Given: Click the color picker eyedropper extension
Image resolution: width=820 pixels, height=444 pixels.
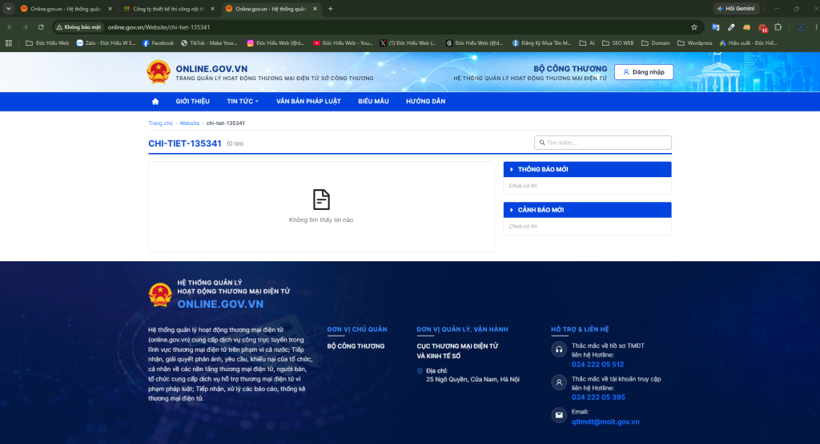Looking at the screenshot, I should point(731,27).
